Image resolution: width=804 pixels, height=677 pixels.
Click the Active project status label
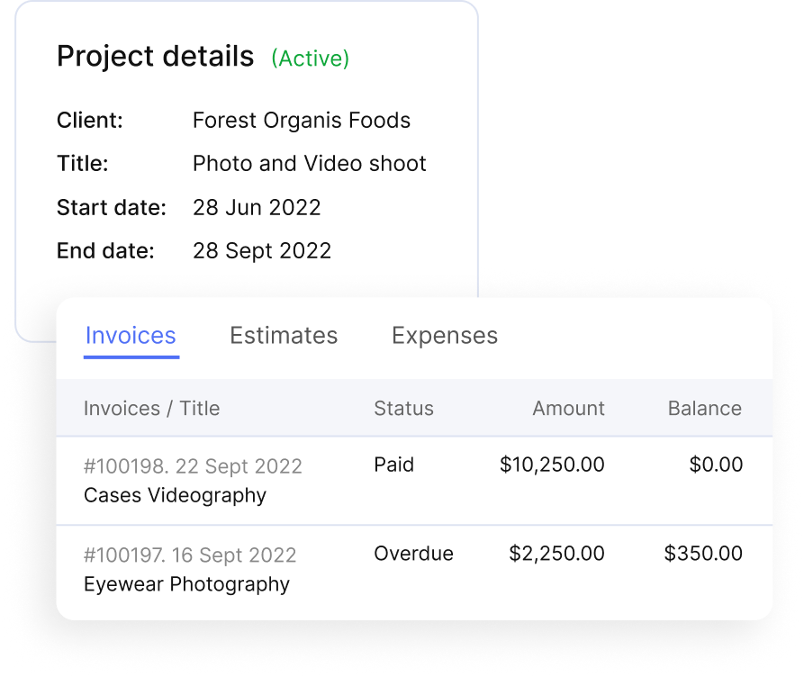pos(310,59)
